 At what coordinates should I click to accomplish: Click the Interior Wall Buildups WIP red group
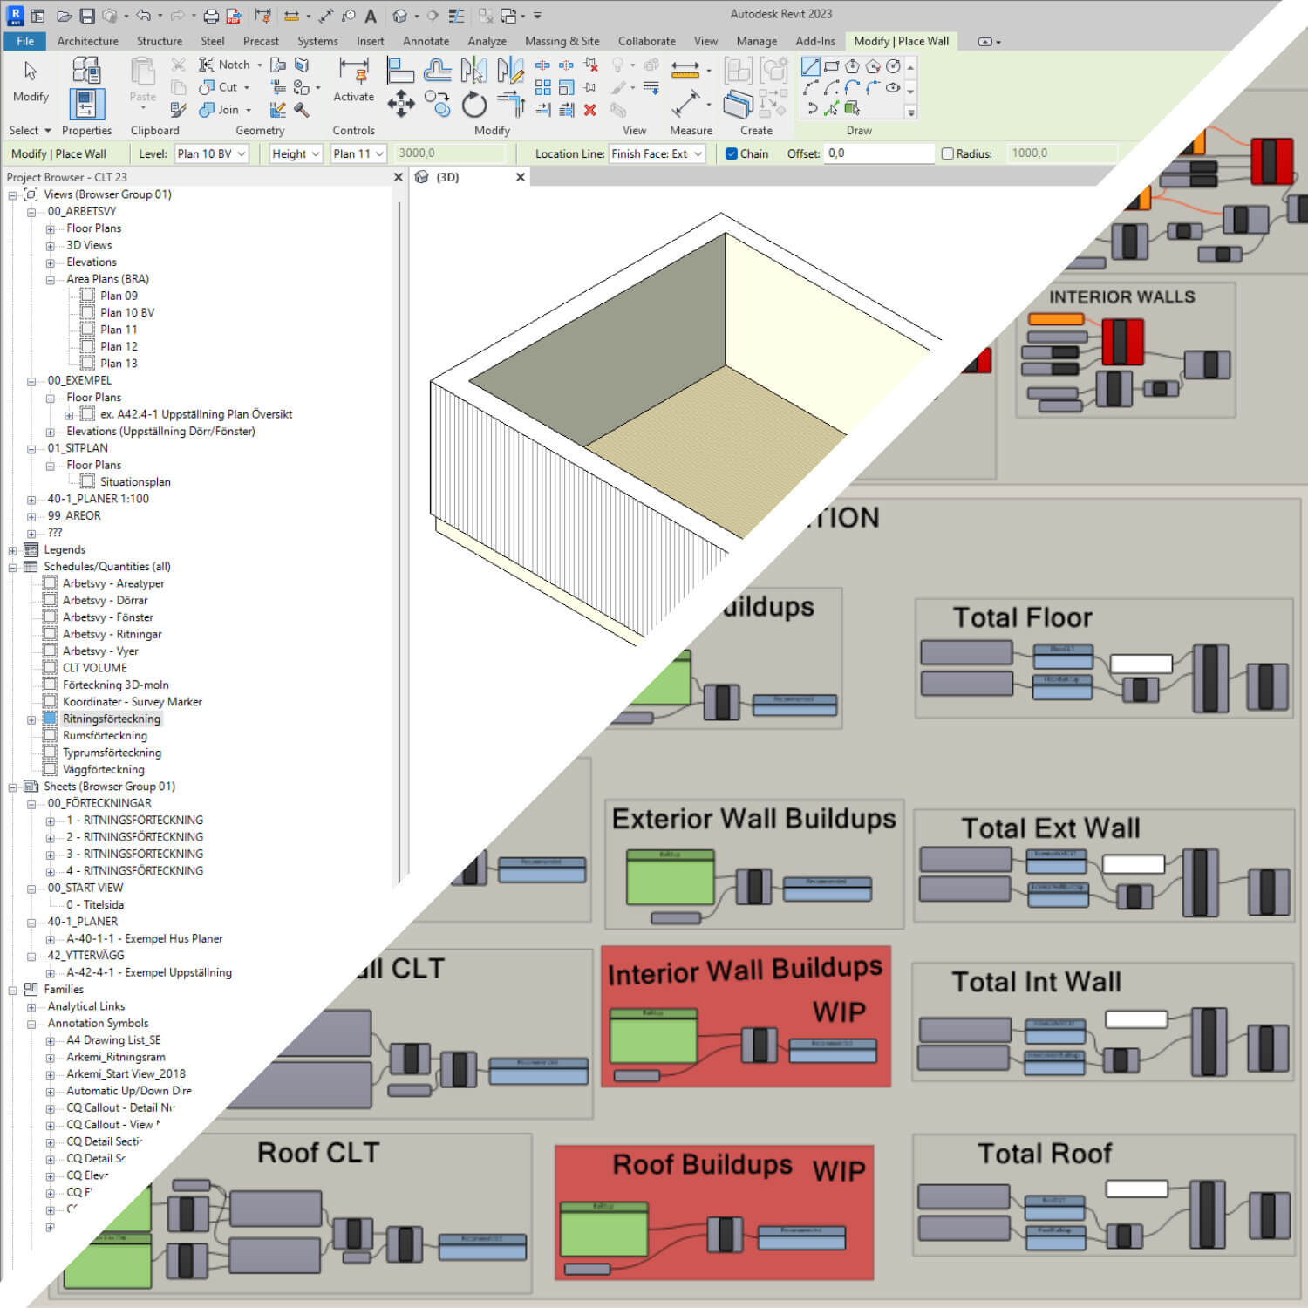[746, 1017]
